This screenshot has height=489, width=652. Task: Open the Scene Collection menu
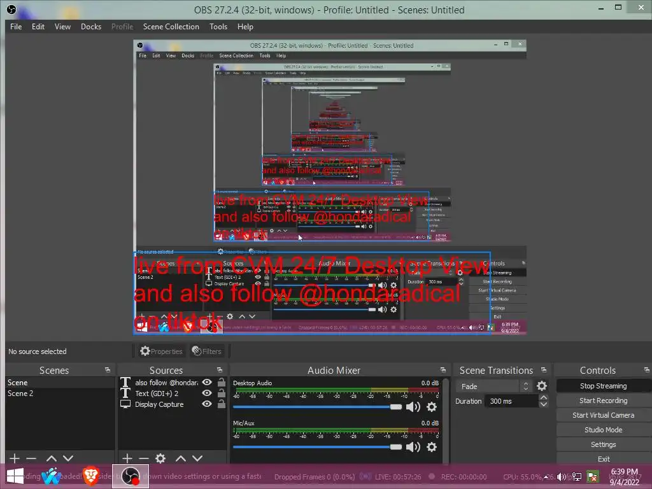point(171,27)
